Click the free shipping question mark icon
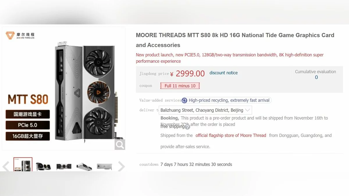The width and height of the screenshot is (349, 196). pos(188,127)
